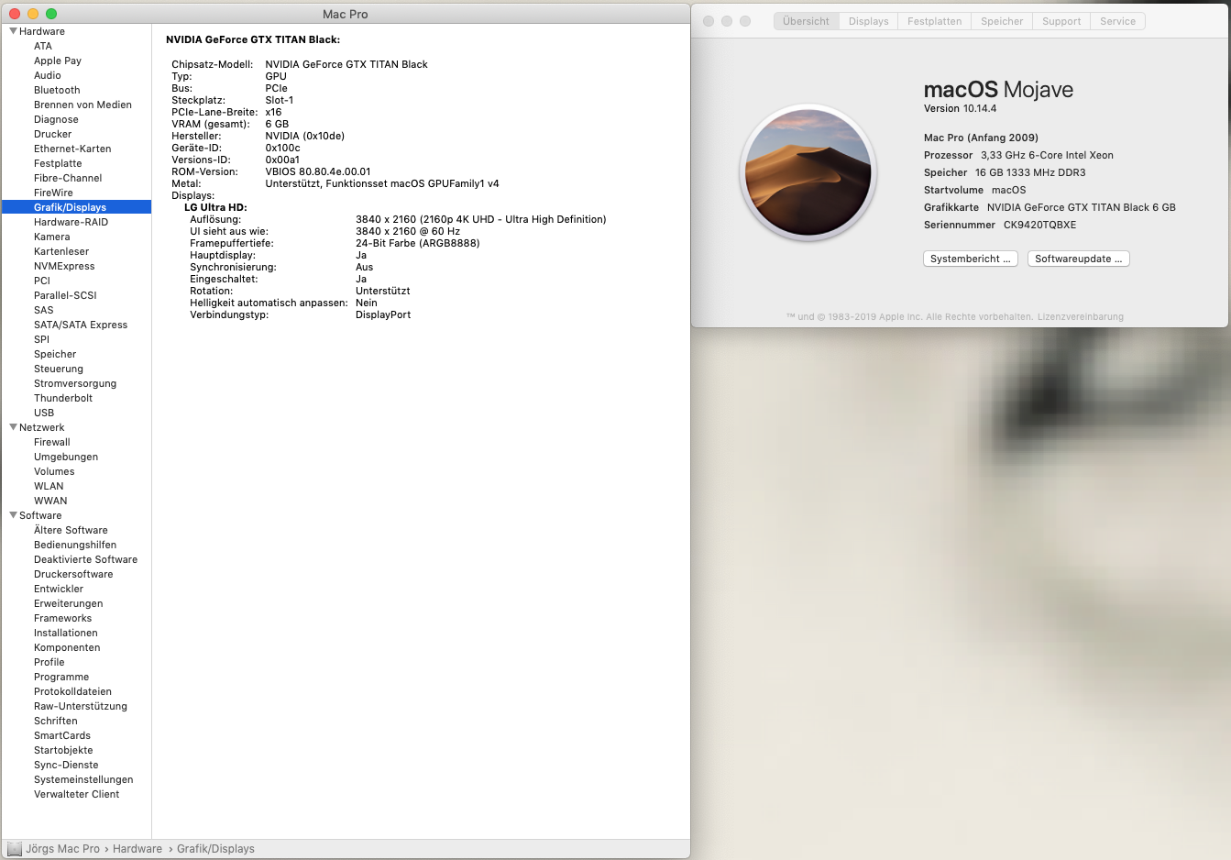Screen dimensions: 1231x860
Task: Select Firewall under Netzwerk
Action: pyautogui.click(x=51, y=442)
